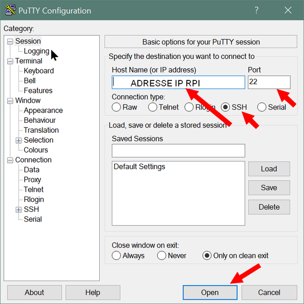The height and width of the screenshot is (304, 304).
Task: Open the Data category
Action: (x=32, y=170)
